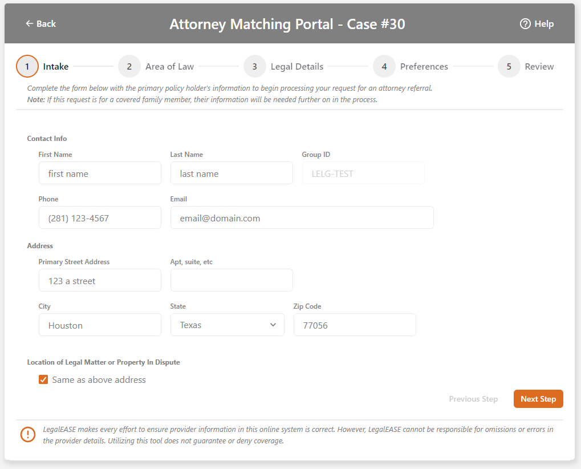Focus the First Name field
The width and height of the screenshot is (581, 469).
click(100, 173)
